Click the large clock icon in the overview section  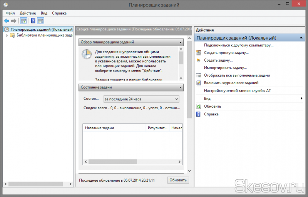(x=87, y=54)
